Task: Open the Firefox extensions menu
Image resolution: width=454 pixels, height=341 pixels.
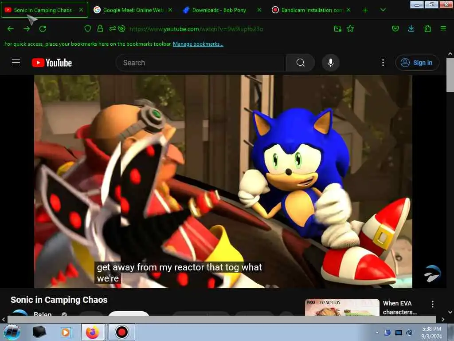Action: 427,28
